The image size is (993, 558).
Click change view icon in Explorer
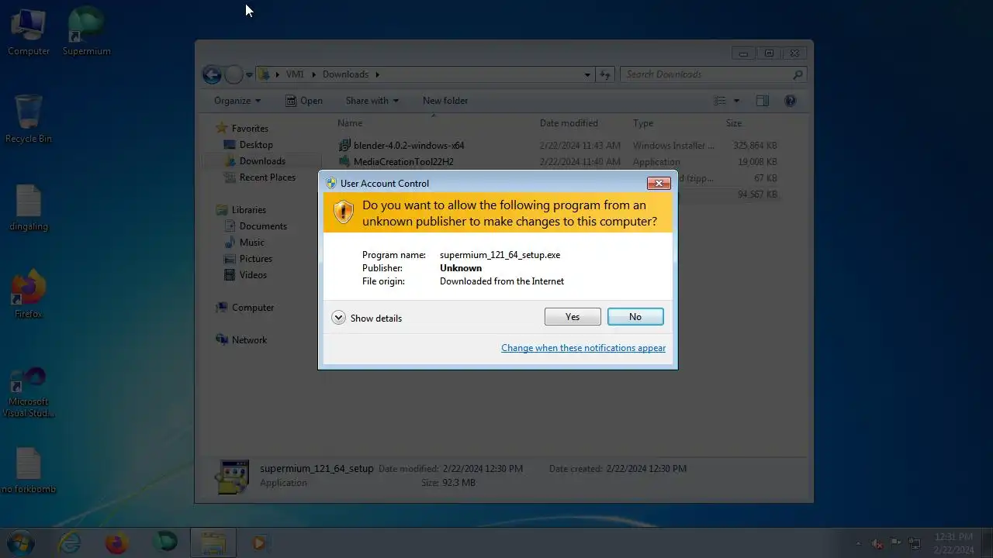[x=720, y=101]
